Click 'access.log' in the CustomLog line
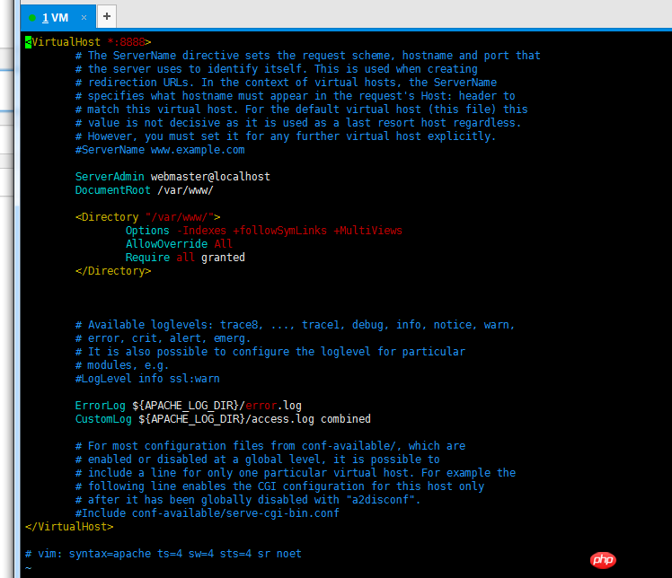Image resolution: width=672 pixels, height=578 pixels. tap(283, 419)
